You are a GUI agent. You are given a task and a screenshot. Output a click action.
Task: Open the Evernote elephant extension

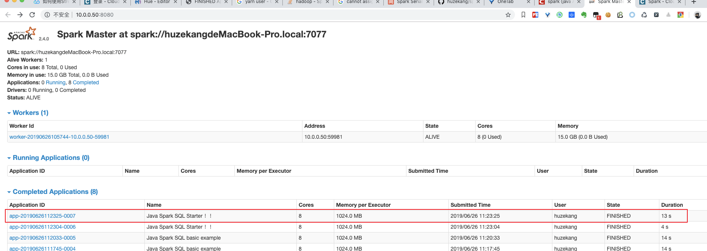click(584, 15)
